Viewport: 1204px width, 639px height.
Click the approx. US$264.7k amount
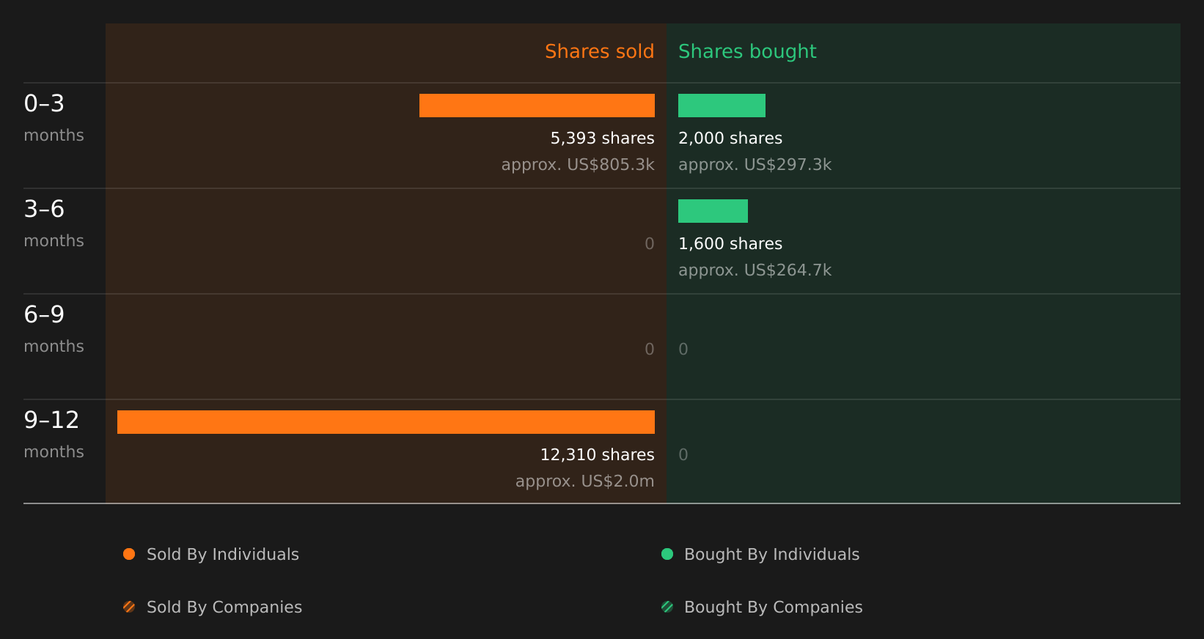click(x=755, y=270)
